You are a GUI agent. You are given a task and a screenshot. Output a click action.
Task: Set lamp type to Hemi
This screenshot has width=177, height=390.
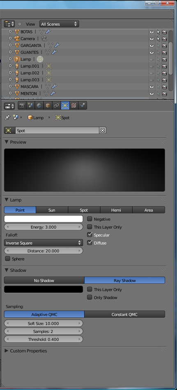(x=116, y=210)
